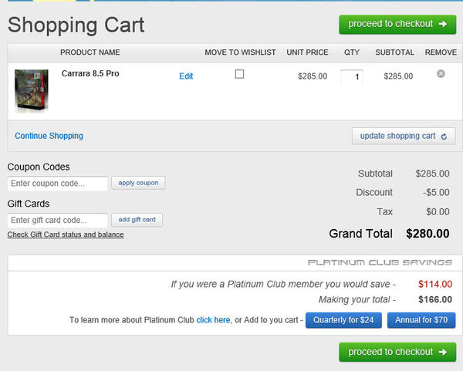Follow the Continue Shopping link
The width and height of the screenshot is (463, 371).
click(x=49, y=136)
